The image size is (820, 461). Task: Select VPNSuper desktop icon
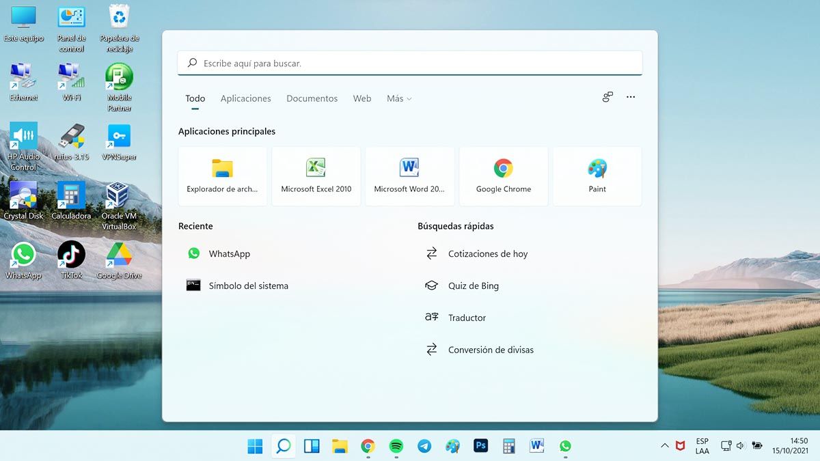[x=119, y=142]
